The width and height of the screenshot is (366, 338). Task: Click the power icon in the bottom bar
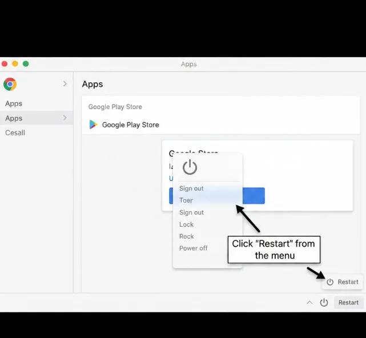(324, 303)
